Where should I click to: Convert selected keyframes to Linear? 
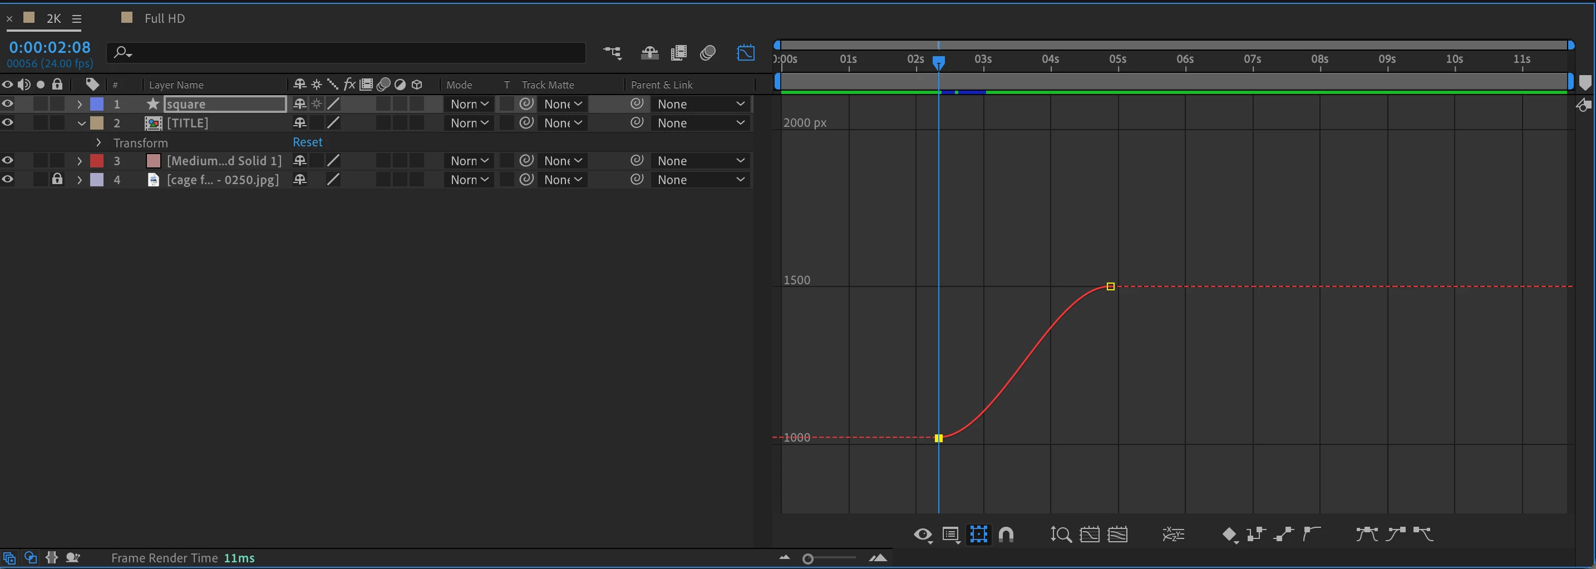coord(1284,535)
